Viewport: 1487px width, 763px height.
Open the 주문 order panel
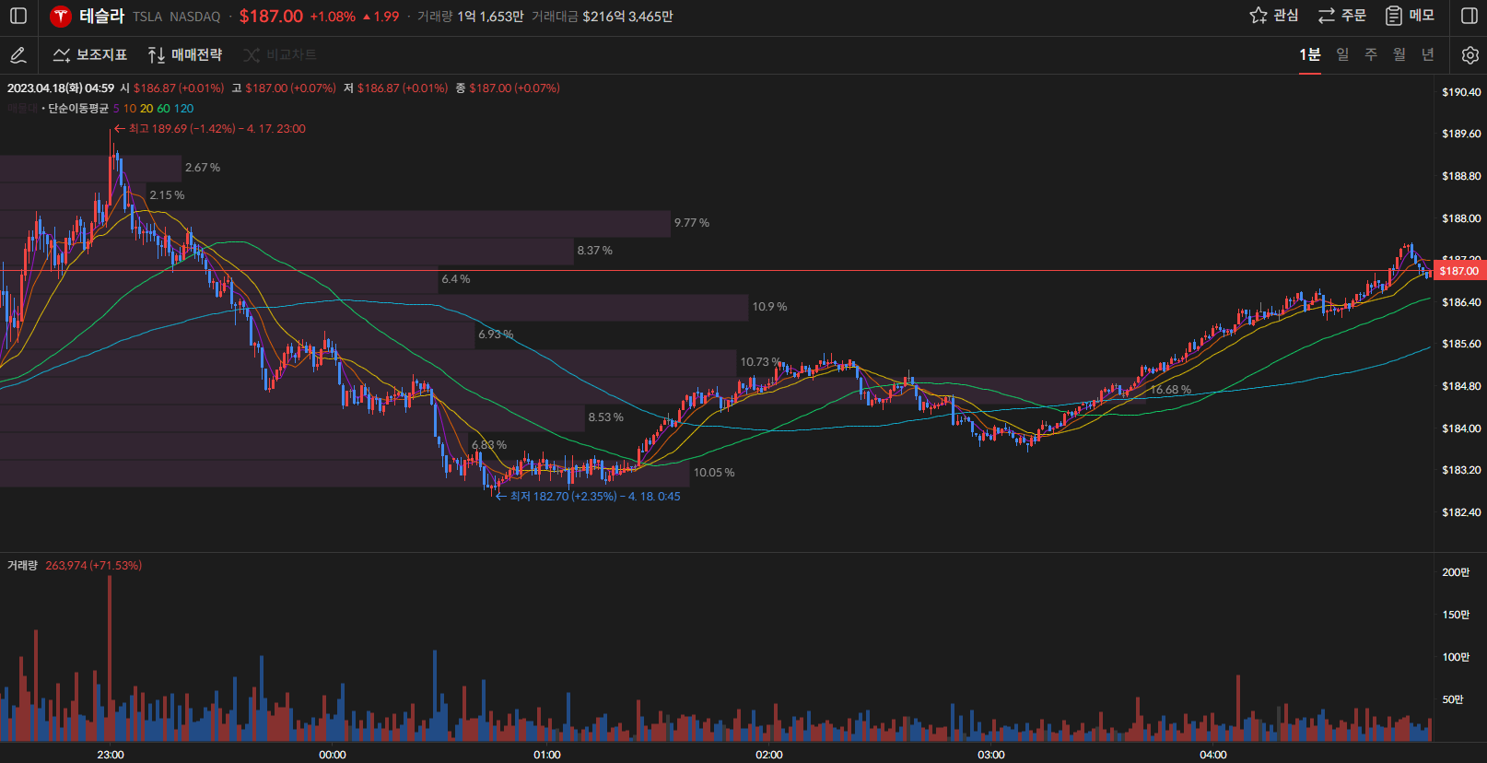click(1342, 16)
